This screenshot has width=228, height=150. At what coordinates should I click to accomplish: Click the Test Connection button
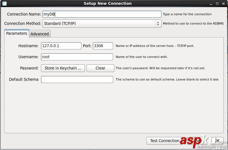(165, 141)
